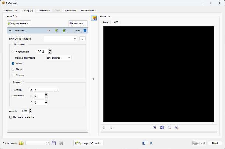This screenshot has height=149, width=225.
Task: Click the preview progress bar
Action: [159, 132]
